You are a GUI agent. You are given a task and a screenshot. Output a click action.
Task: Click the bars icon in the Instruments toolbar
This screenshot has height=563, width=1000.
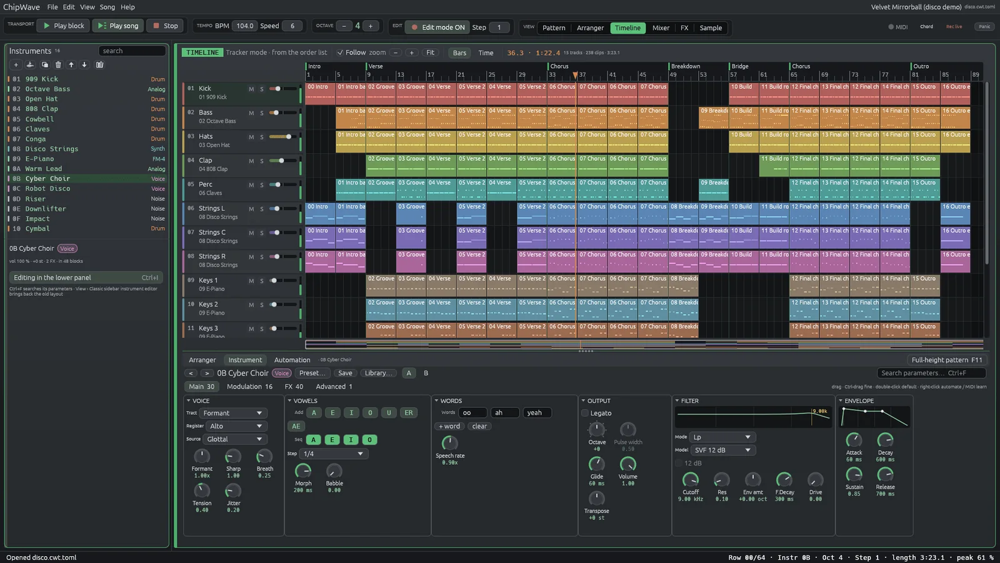[x=99, y=64]
